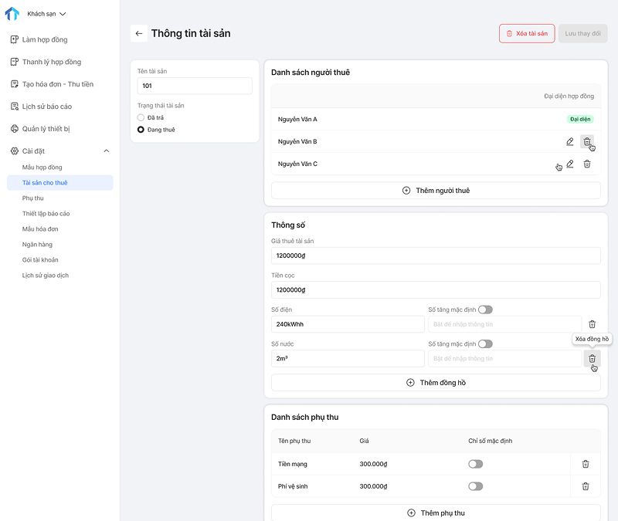Viewport: 618px width, 521px height.
Task: Toggle Chỉ số mặc định for Tiền mạng
Action: pos(475,464)
